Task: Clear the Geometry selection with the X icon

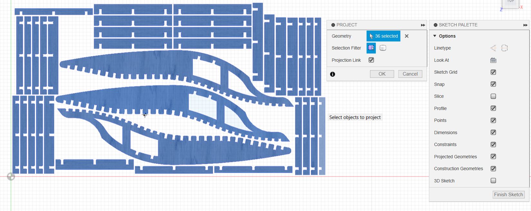Action: [407, 36]
